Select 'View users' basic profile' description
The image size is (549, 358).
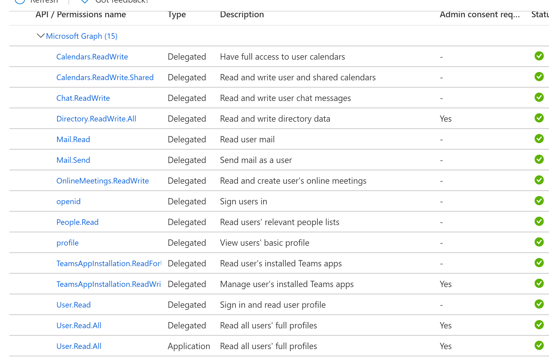(x=265, y=243)
